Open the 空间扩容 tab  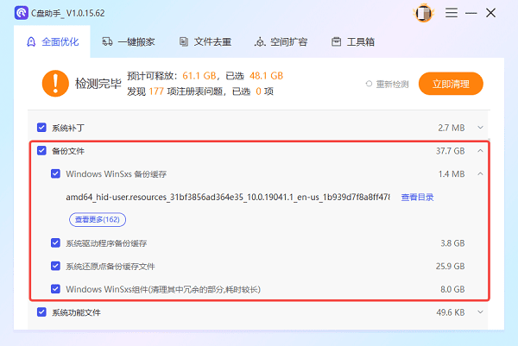pyautogui.click(x=281, y=42)
